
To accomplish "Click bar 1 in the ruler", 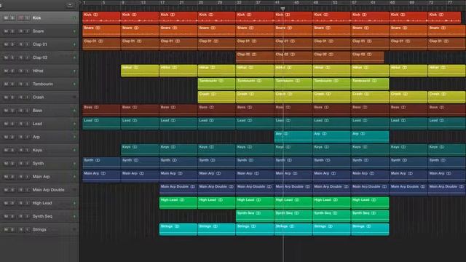I will pos(84,3).
